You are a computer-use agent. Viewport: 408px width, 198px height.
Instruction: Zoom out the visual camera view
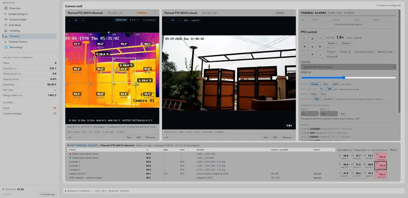click(x=166, y=20)
